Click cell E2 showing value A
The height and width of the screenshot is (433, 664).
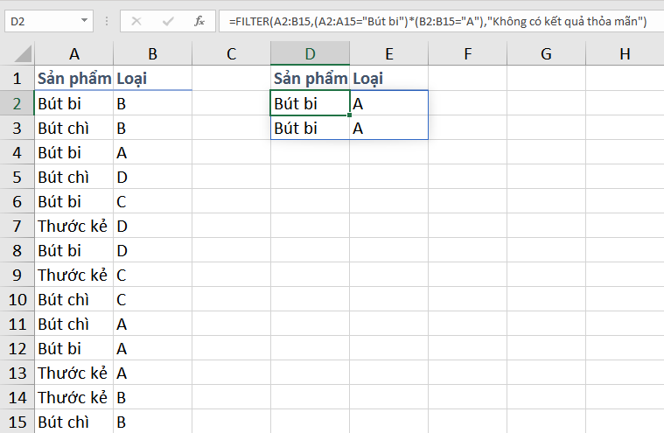click(388, 103)
